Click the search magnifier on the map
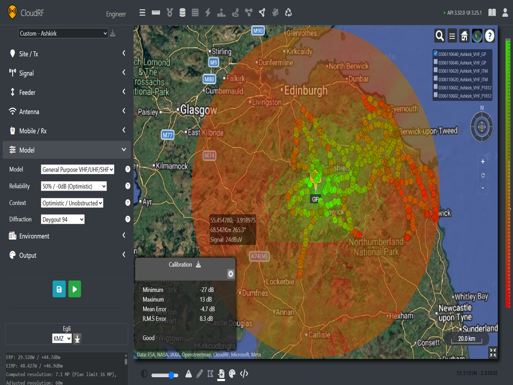Screen dimensions: 513x385 (439, 36)
